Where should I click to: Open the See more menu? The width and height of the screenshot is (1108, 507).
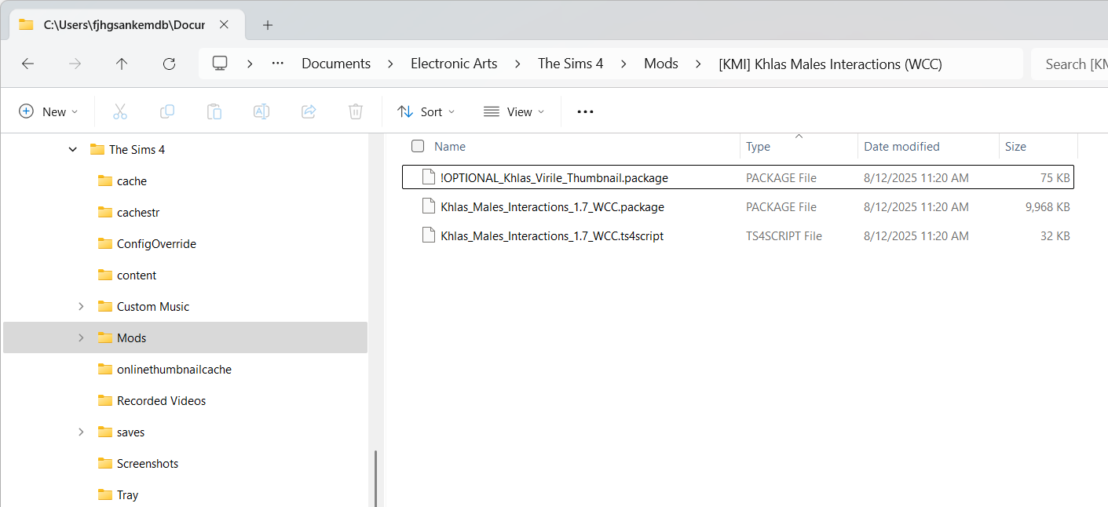(x=584, y=111)
